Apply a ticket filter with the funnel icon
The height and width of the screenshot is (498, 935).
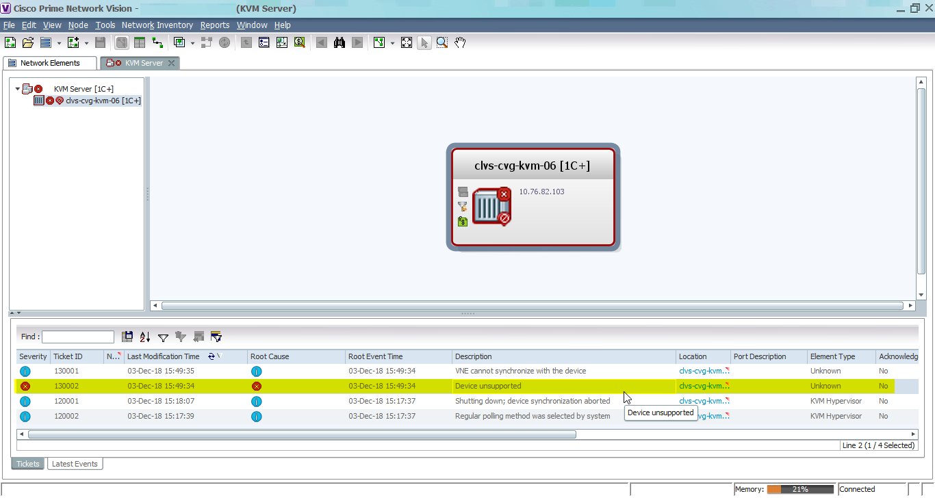tap(162, 336)
